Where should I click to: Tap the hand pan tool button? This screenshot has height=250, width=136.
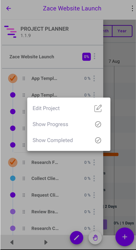click(x=95, y=238)
